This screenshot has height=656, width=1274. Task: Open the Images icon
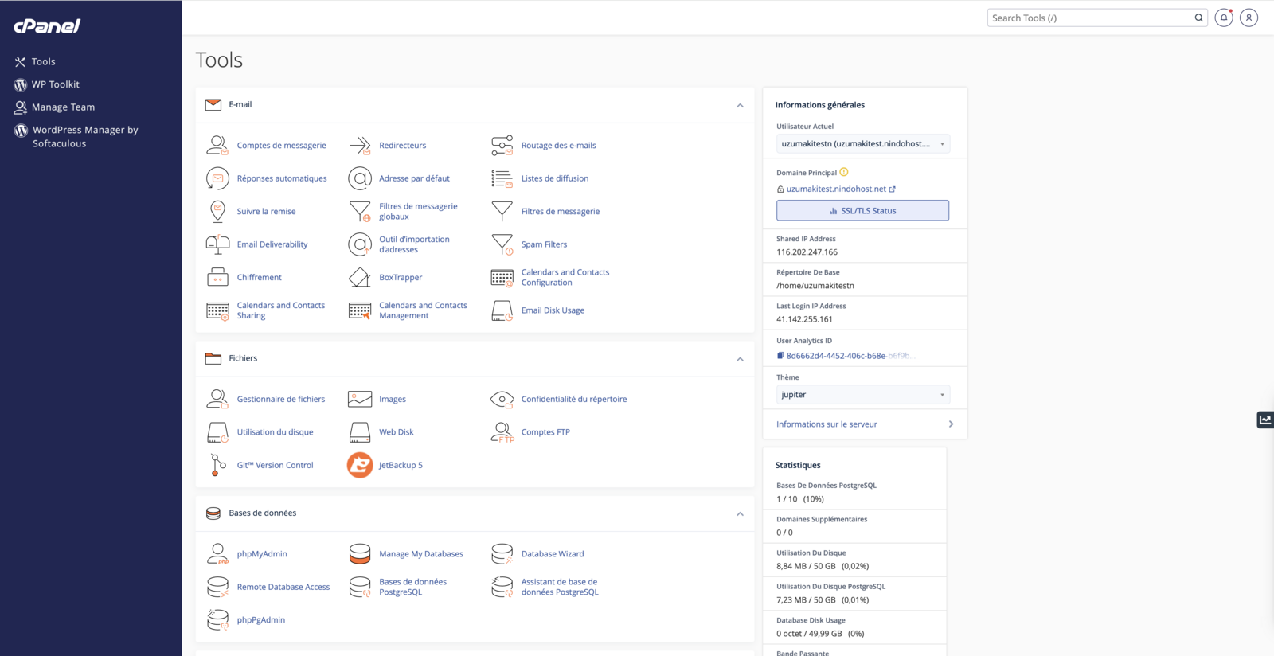coord(360,399)
